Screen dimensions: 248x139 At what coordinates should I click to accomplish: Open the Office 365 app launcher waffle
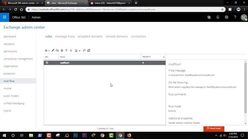click(5, 17)
